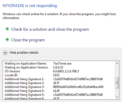Viewport: 122px width, 102px height.
Task: Click the scrollbar thumb in details box
Action: tap(117, 83)
